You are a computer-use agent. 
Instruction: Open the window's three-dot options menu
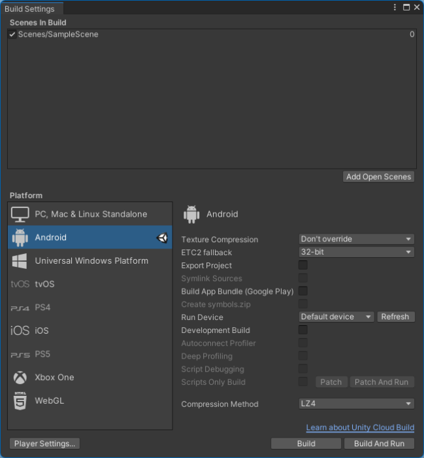point(395,7)
